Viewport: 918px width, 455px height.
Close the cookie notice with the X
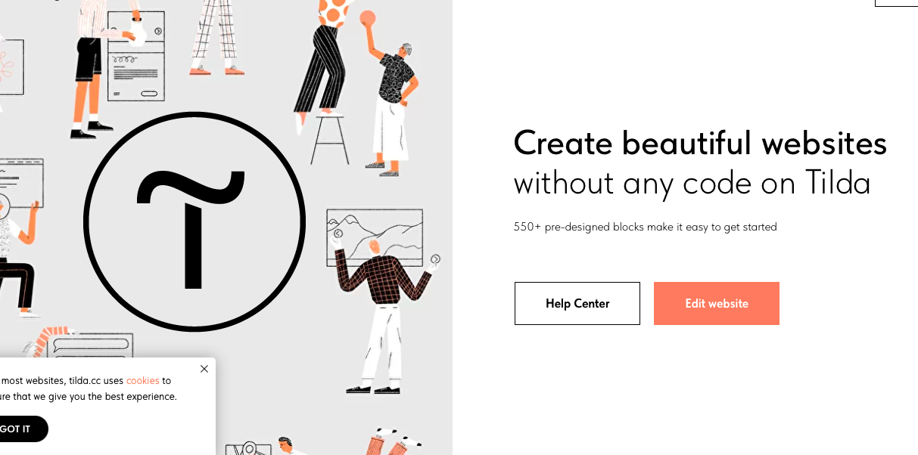[204, 369]
